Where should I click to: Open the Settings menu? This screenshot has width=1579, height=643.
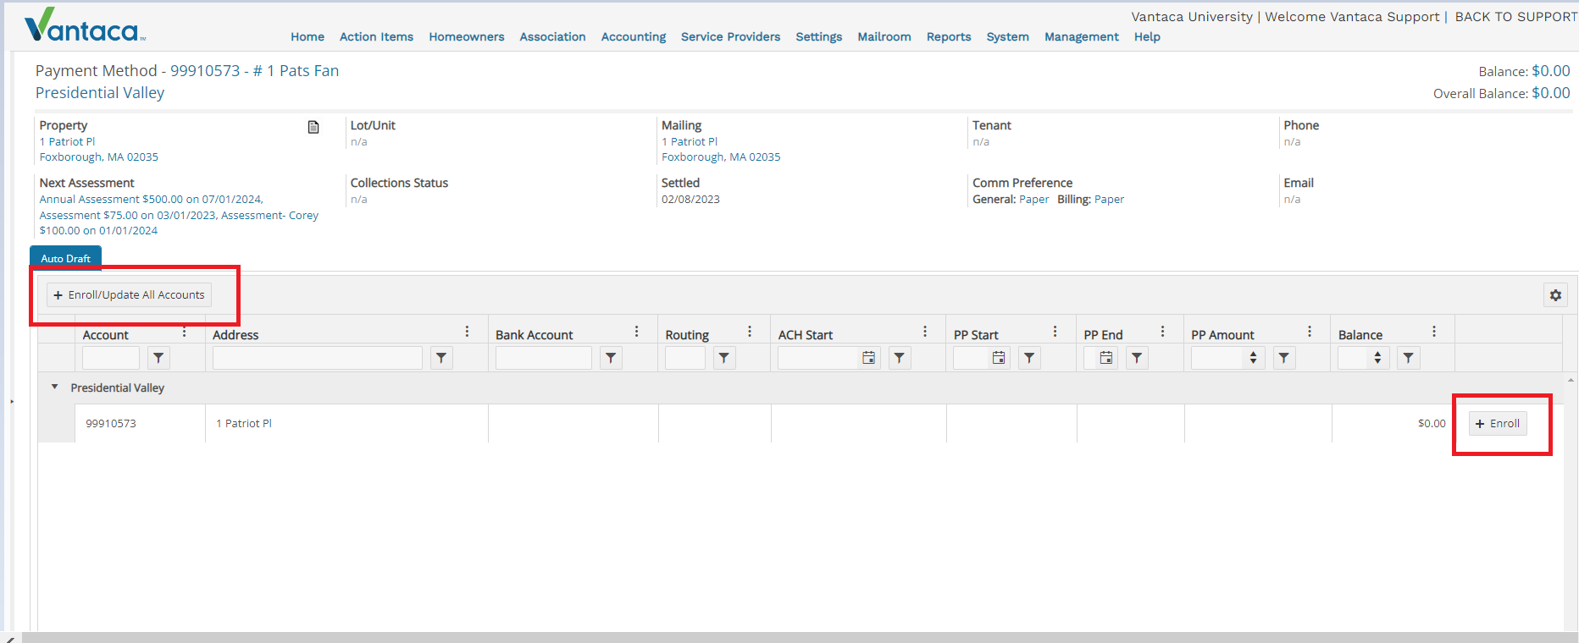pyautogui.click(x=819, y=37)
